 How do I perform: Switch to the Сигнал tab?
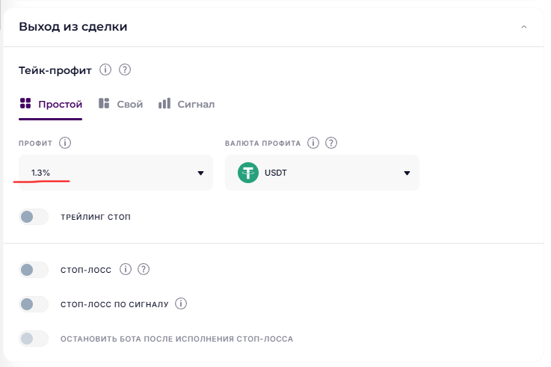(x=187, y=105)
